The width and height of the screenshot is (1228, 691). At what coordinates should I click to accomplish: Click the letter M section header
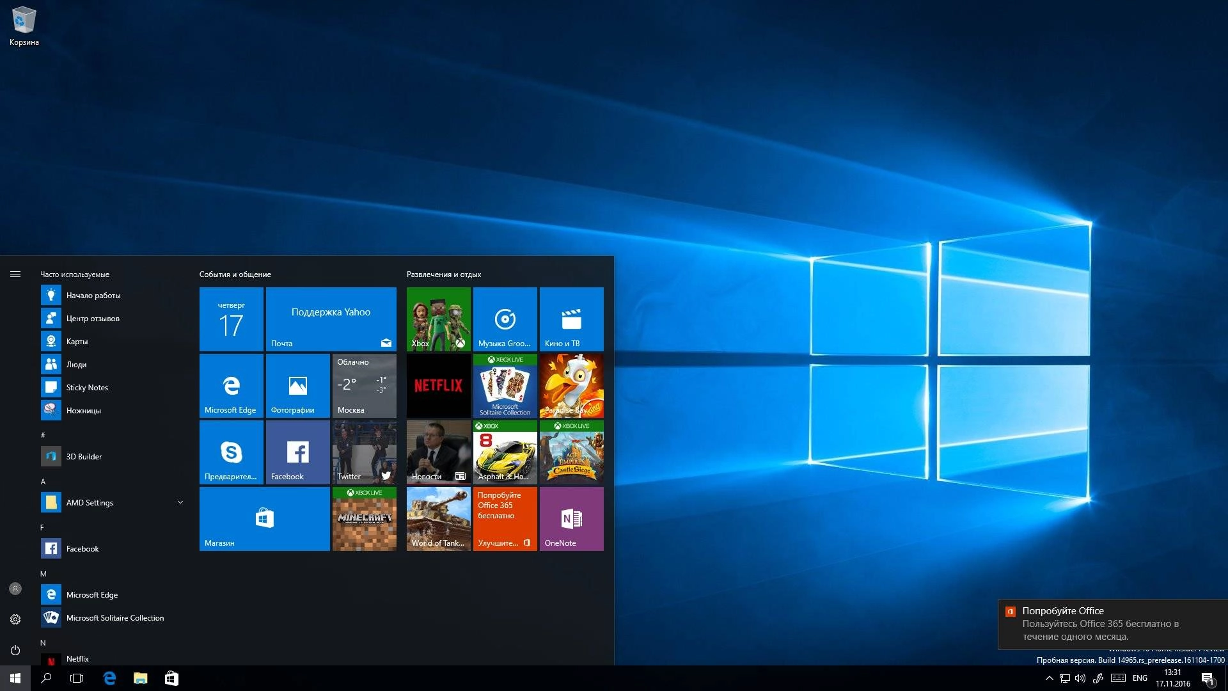pos(43,574)
